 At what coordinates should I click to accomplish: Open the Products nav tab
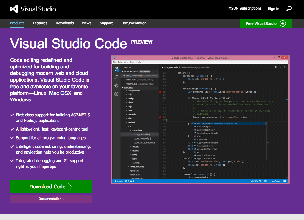coord(17,23)
